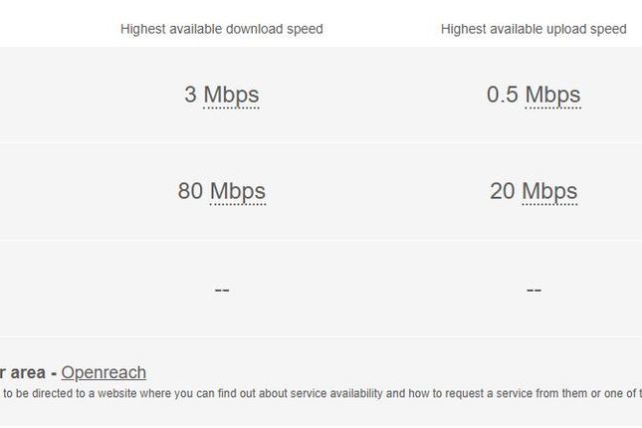Click the bold word area before Openreach

tap(28, 373)
